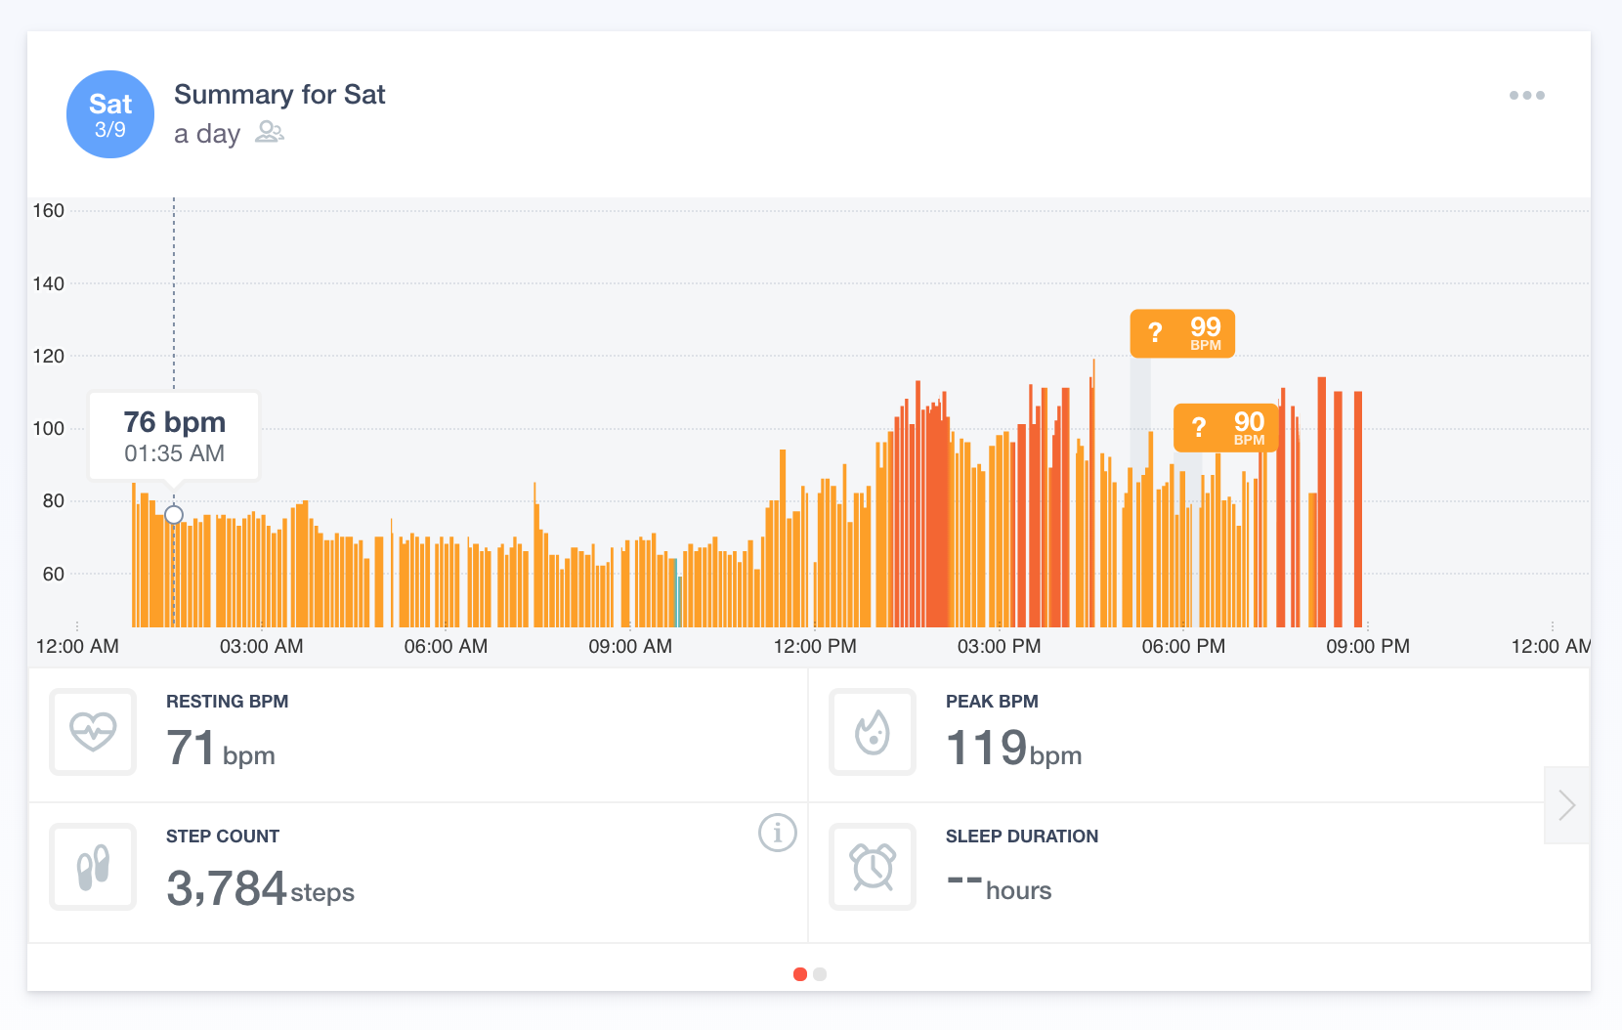
Task: Click the Summary for Sat title
Action: coord(279,95)
